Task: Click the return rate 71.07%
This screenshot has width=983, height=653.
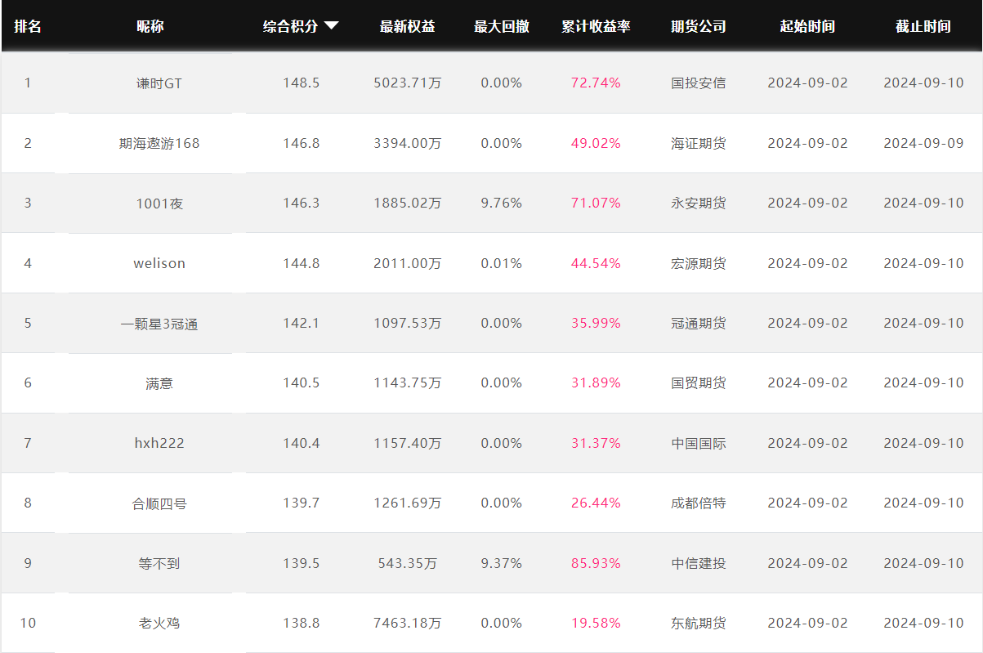Action: pyautogui.click(x=597, y=204)
